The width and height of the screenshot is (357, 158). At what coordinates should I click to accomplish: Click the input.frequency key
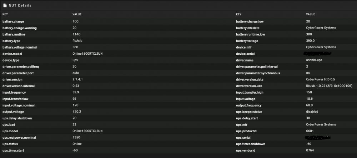point(14,93)
